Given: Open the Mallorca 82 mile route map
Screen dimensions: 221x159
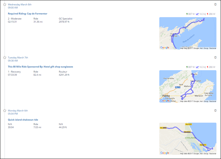Looking at the screenshot, I should (188, 86).
